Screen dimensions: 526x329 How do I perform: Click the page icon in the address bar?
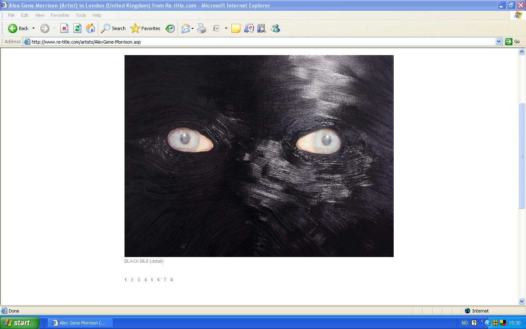(27, 42)
